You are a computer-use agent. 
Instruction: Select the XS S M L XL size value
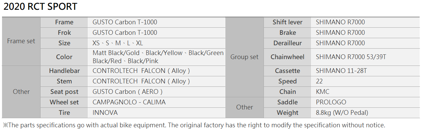click(x=118, y=43)
